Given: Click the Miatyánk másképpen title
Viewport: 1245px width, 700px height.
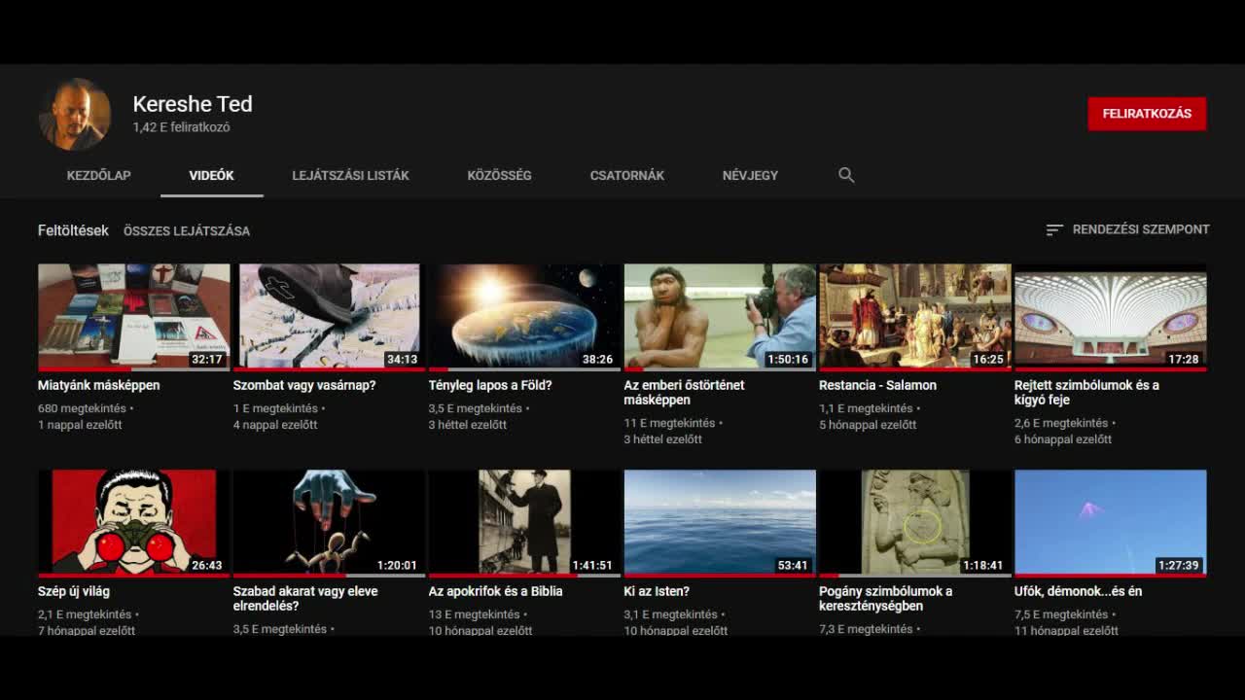Looking at the screenshot, I should [x=99, y=386].
